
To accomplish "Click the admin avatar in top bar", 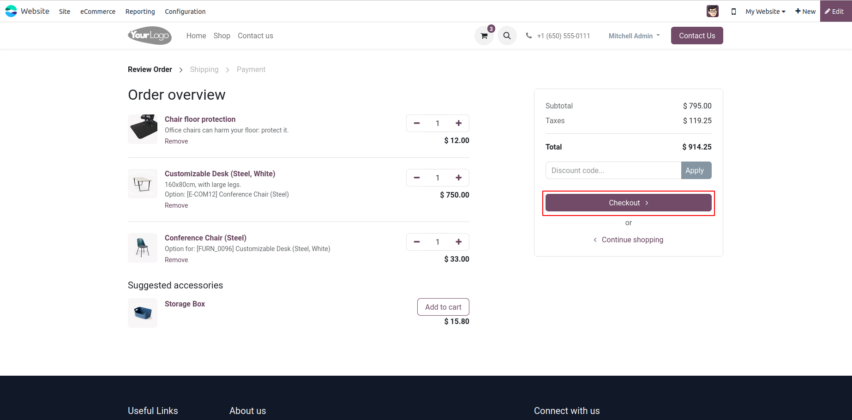I will pos(712,12).
